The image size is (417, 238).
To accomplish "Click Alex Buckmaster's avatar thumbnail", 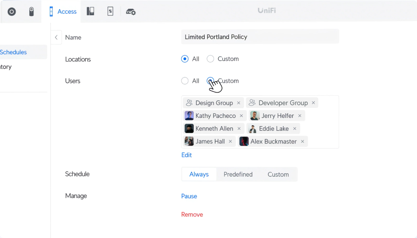I will [x=244, y=141].
